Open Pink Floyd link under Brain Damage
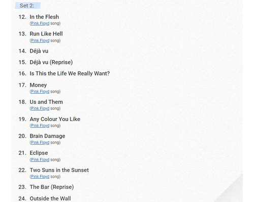 (x=40, y=142)
